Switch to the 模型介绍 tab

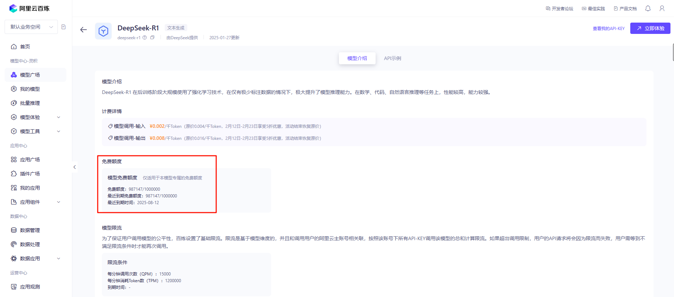(x=357, y=58)
